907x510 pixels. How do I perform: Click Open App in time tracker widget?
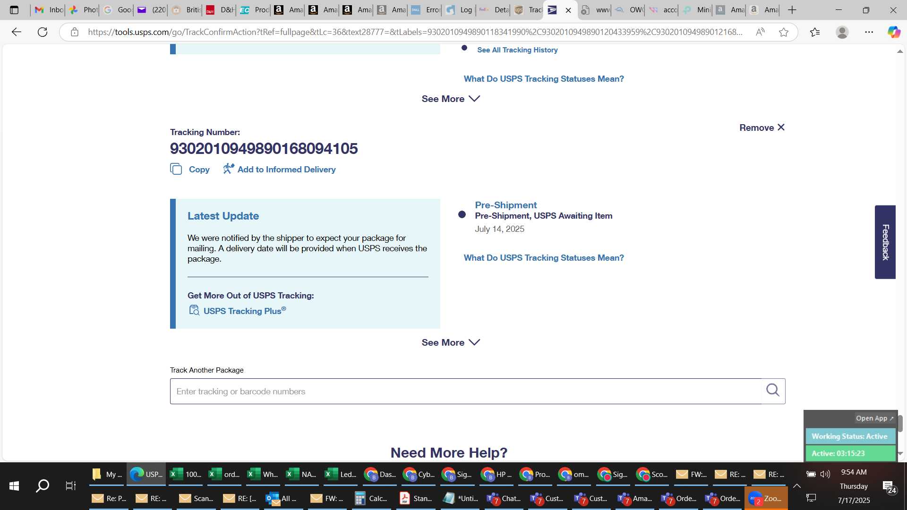[x=874, y=418]
